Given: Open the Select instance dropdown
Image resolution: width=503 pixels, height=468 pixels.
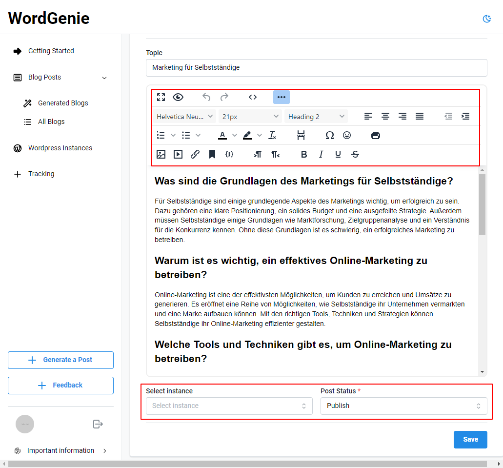Looking at the screenshot, I should tap(229, 406).
